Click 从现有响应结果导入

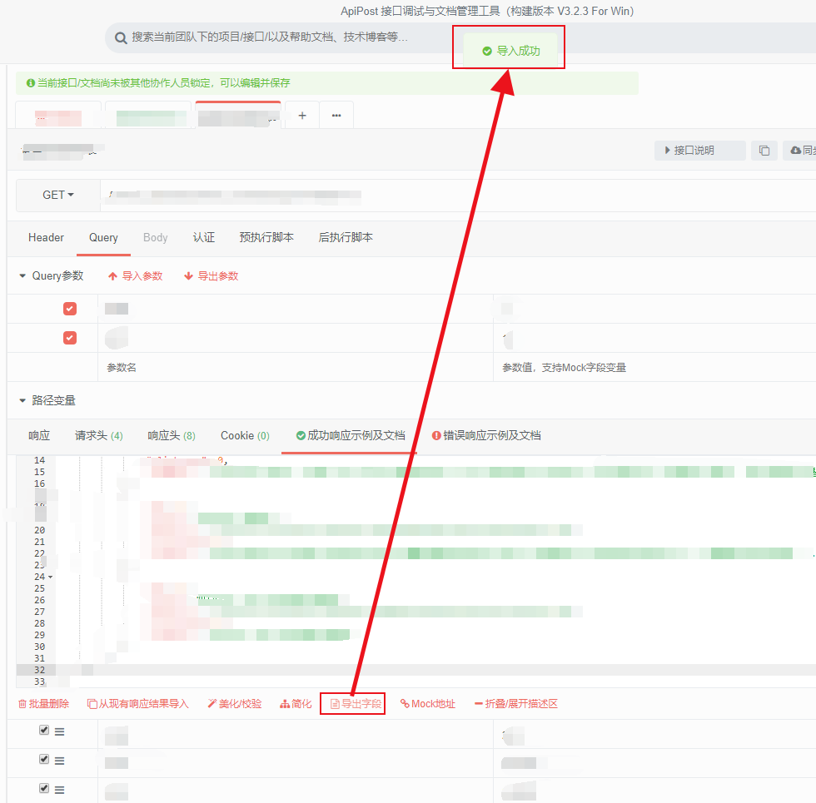[x=138, y=704]
